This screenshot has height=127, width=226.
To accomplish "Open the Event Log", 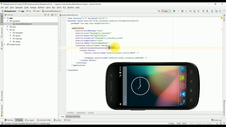I will pyautogui.click(x=216, y=120).
